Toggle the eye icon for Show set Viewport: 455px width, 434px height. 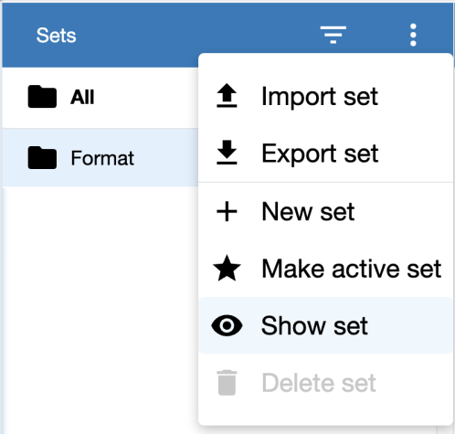(x=227, y=325)
